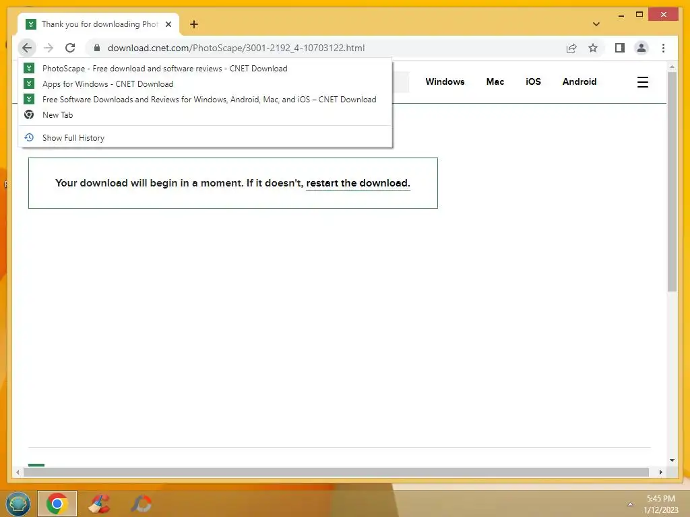The width and height of the screenshot is (690, 517).
Task: Click the scroll down arrow
Action: pyautogui.click(x=672, y=460)
